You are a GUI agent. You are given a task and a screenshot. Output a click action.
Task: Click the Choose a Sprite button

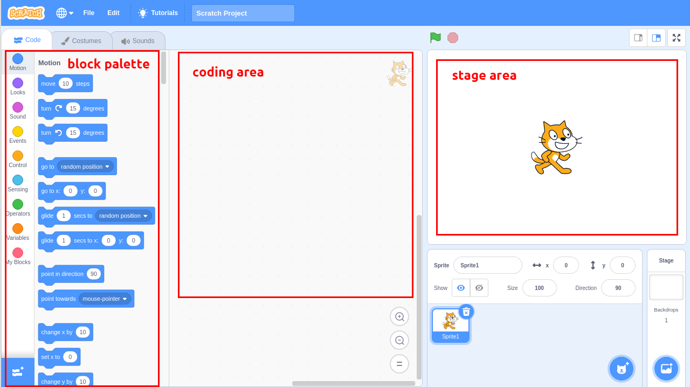tap(622, 369)
